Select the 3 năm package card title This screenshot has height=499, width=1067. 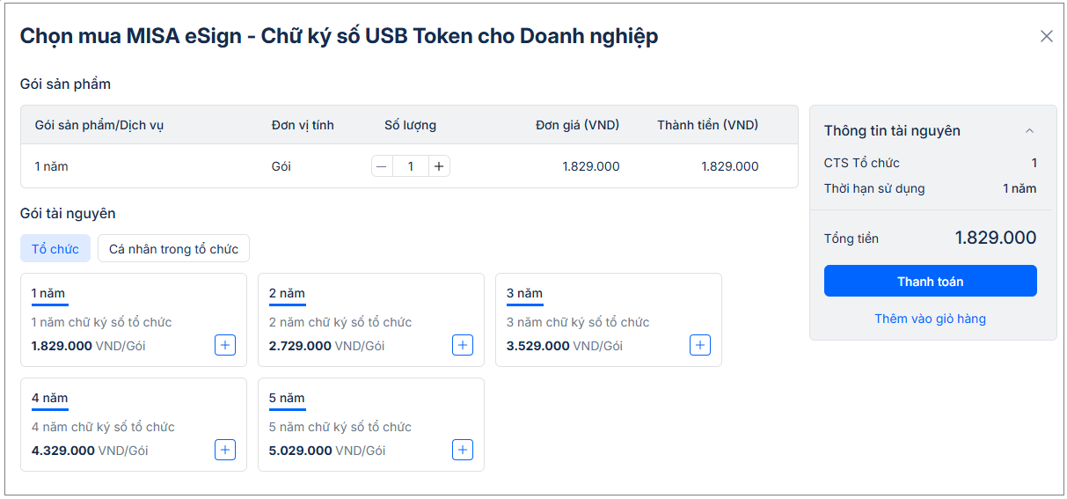click(524, 293)
